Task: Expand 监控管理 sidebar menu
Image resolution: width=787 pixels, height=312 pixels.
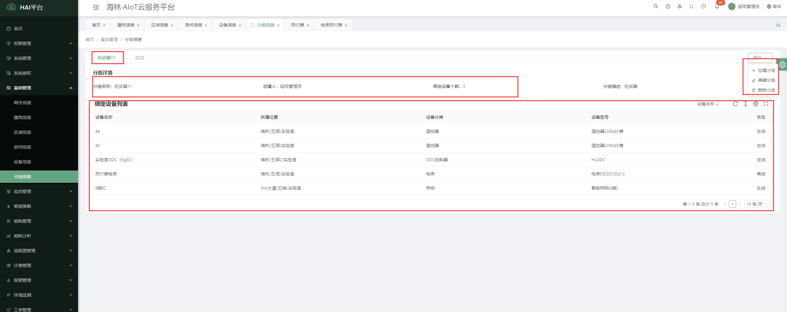Action: (x=39, y=191)
